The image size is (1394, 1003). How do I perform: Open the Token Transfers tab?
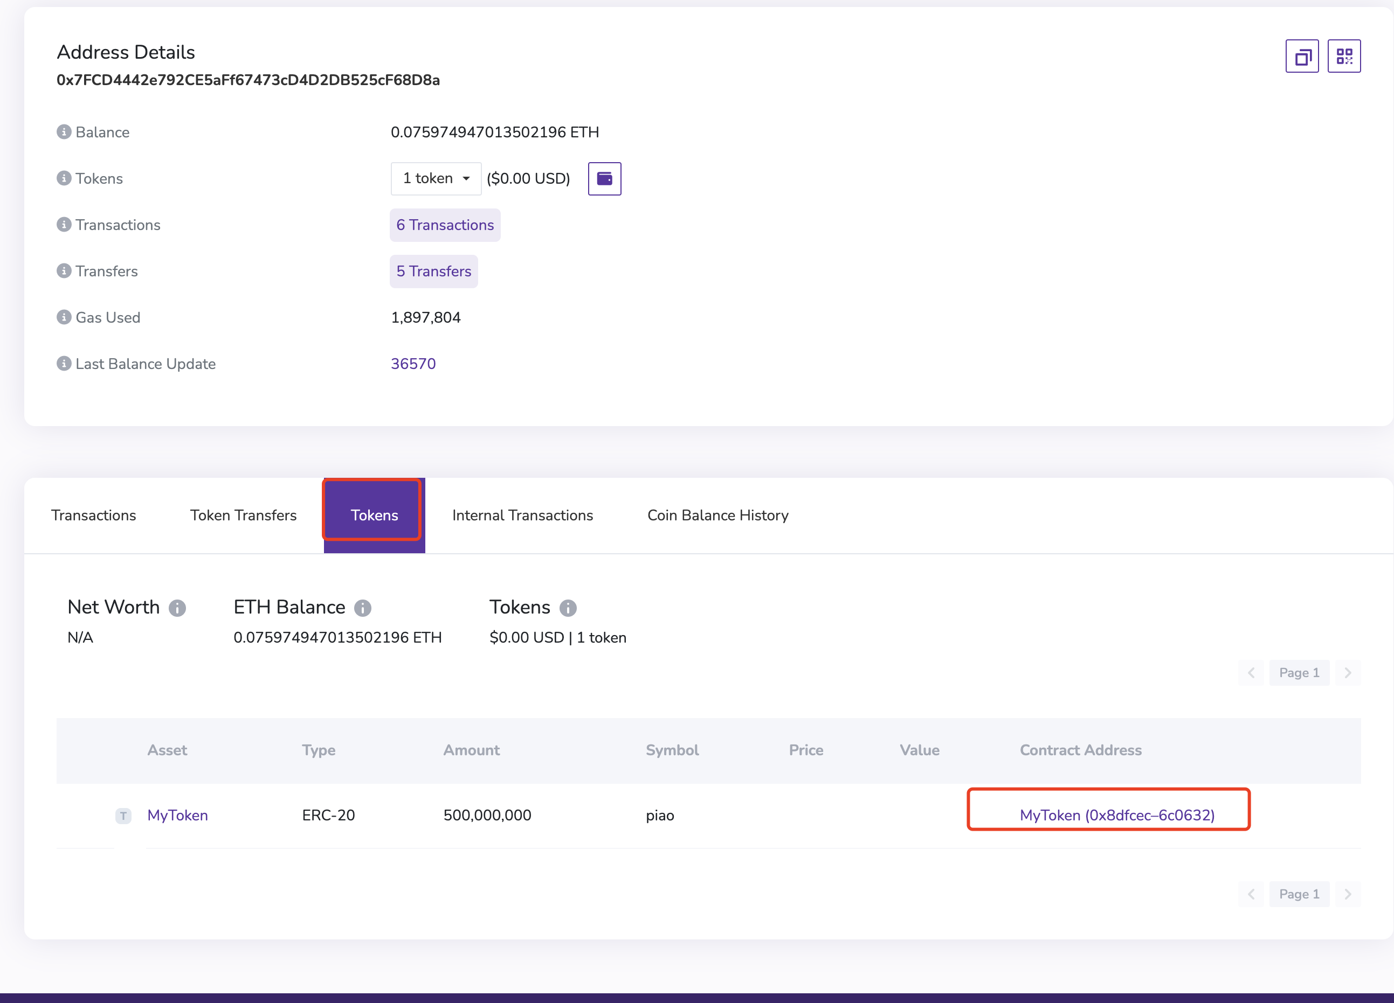pos(244,516)
